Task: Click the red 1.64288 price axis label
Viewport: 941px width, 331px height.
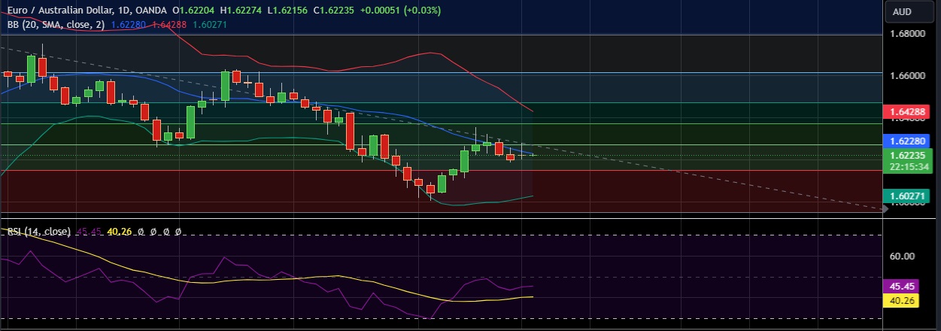Action: [907, 112]
